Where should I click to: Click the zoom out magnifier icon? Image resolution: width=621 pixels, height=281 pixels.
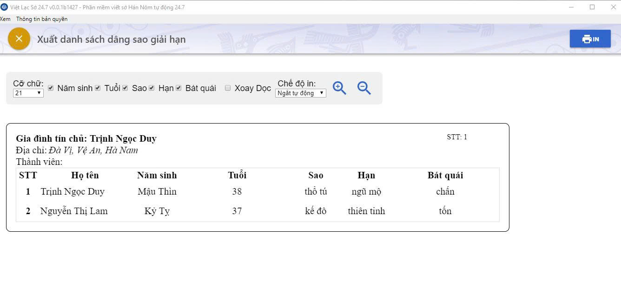(x=364, y=88)
